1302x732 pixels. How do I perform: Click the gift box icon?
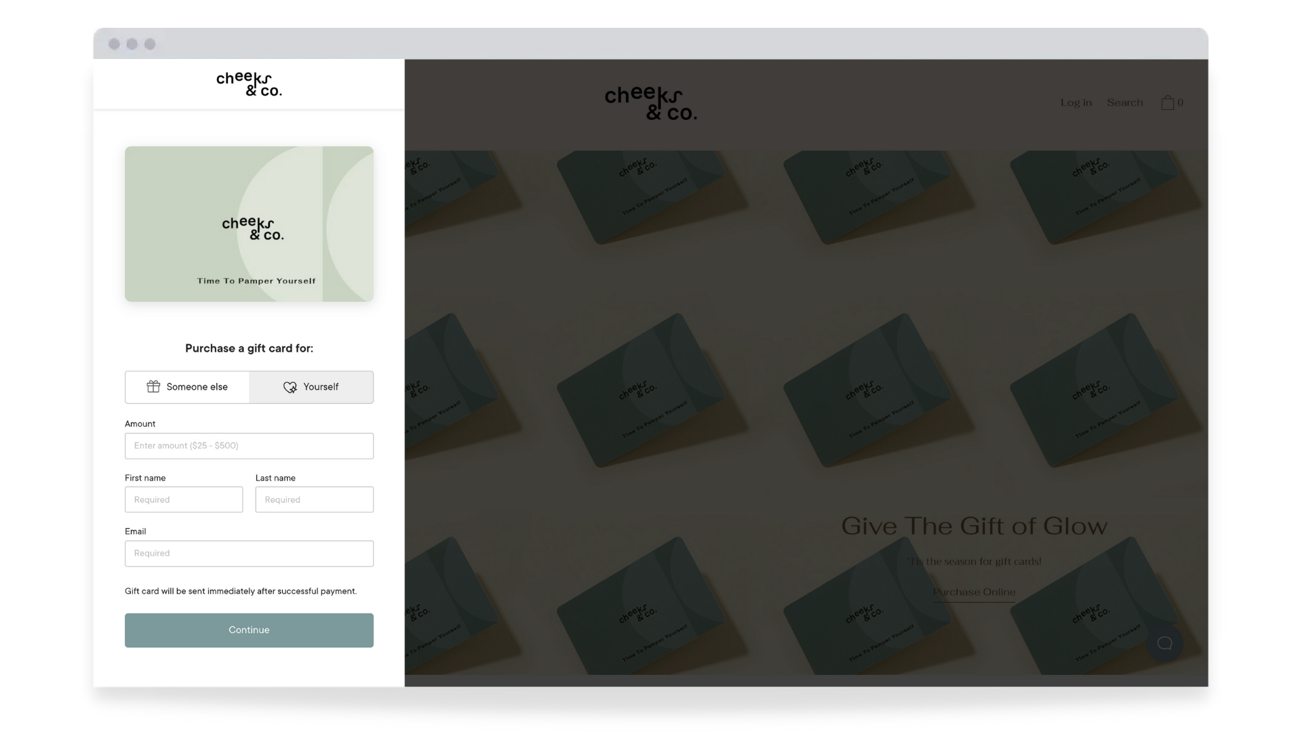[153, 386]
